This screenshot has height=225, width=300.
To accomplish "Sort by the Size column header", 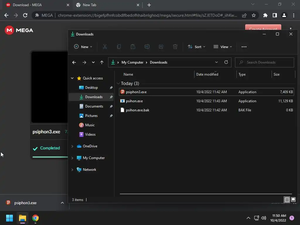I will point(277,74).
